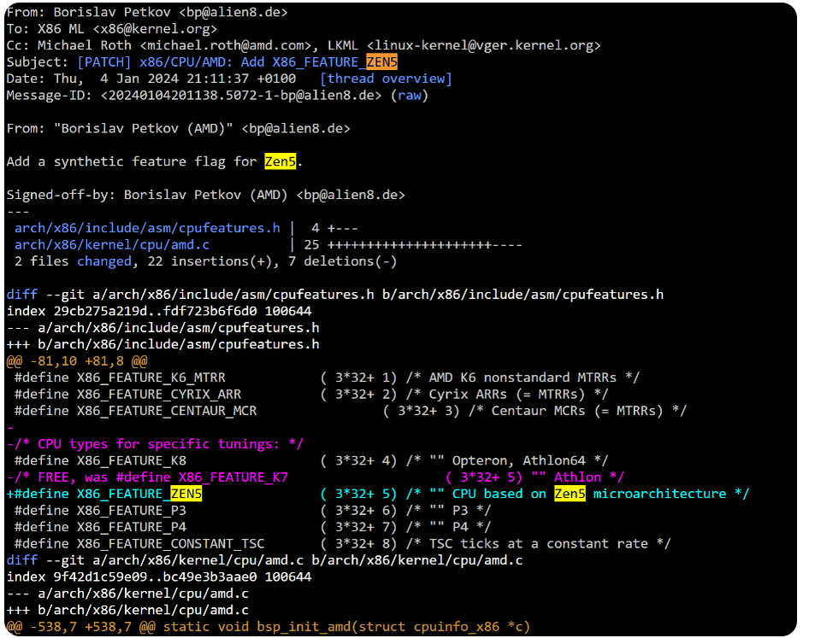Click 'CPU based on Zen5 microarchitecture' comment
This screenshot has width=815, height=638.
[x=589, y=495]
